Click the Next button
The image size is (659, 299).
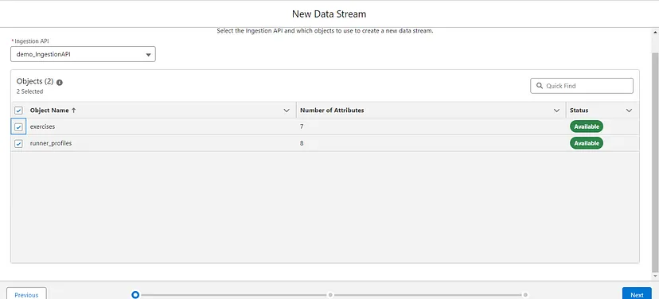click(x=637, y=294)
